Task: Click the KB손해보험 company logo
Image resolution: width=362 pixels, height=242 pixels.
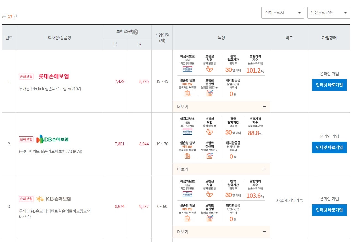Action: click(54, 199)
